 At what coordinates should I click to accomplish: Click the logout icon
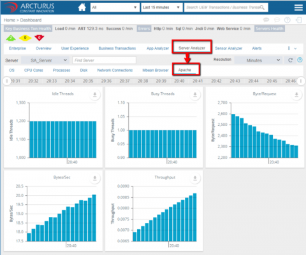click(298, 20)
